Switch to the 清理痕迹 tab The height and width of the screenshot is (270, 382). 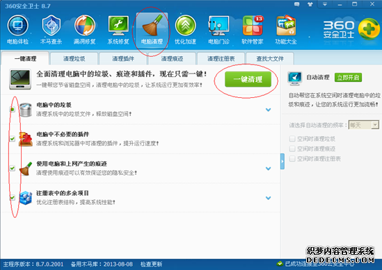[x=172, y=58]
